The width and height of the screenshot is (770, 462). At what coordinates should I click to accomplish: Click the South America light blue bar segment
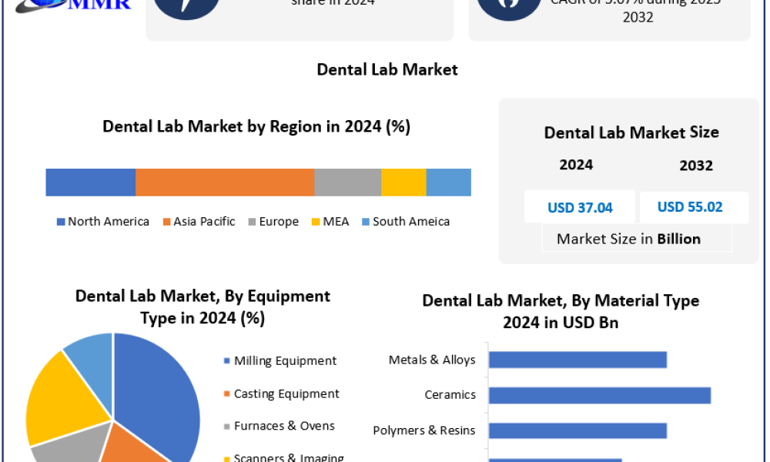pos(449,182)
